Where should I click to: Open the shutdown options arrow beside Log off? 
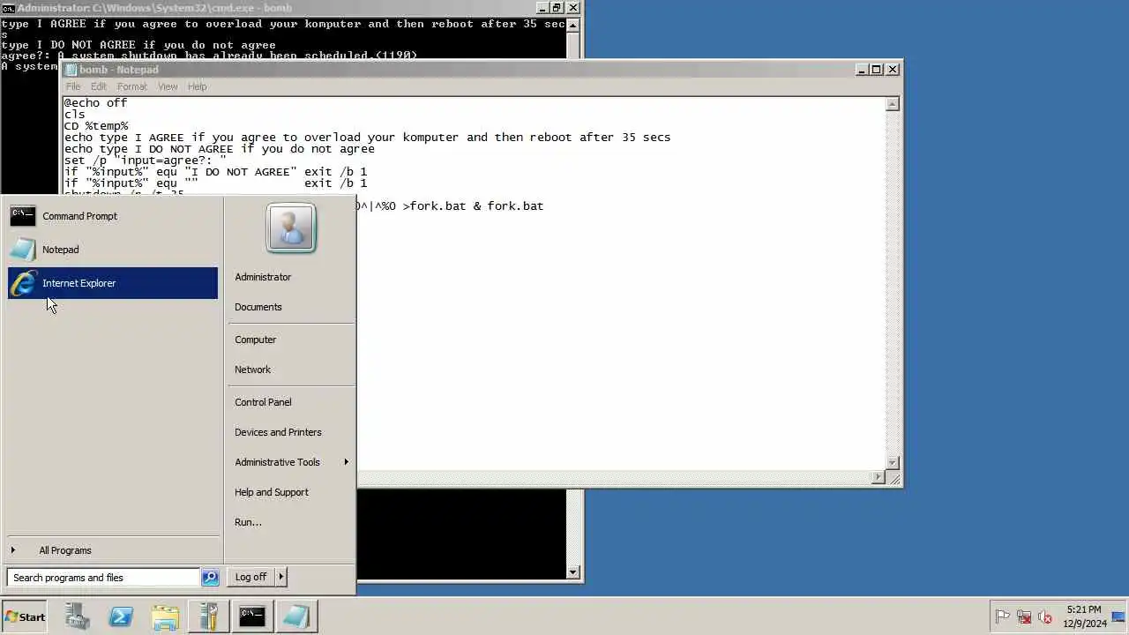pyautogui.click(x=281, y=577)
